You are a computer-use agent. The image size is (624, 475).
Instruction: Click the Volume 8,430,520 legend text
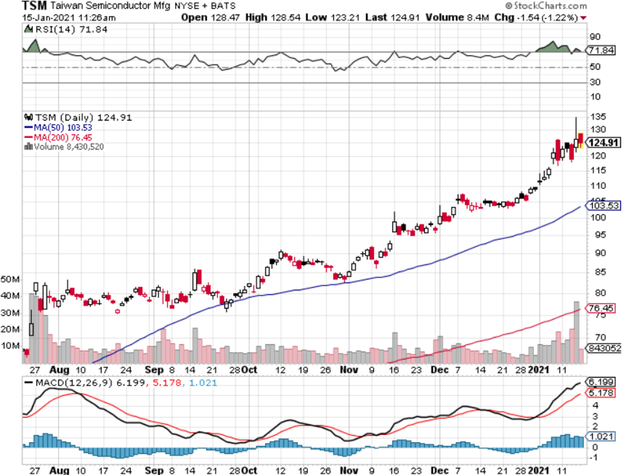[69, 147]
